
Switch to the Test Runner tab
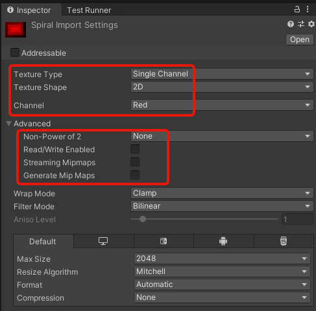(x=89, y=10)
